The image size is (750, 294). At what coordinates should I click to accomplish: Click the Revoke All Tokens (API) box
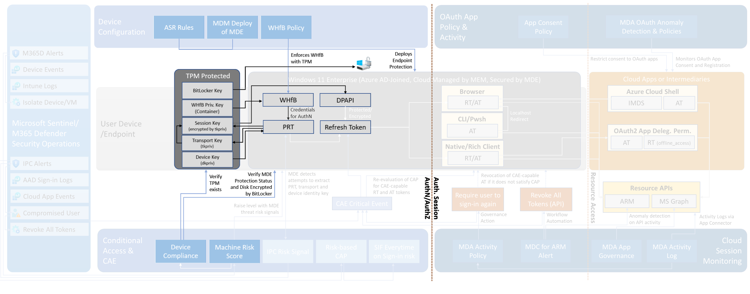point(546,199)
